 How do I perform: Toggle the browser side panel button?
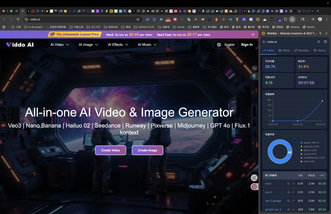tap(292, 19)
